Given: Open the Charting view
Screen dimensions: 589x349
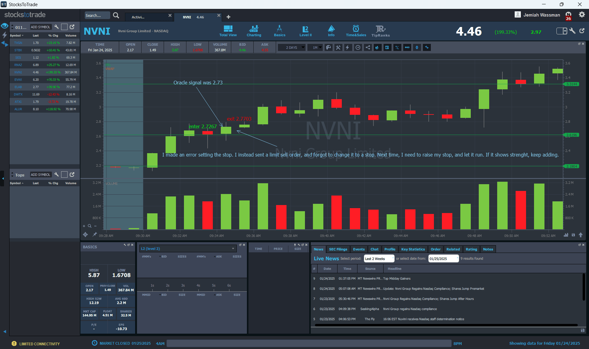Looking at the screenshot, I should click(x=254, y=31).
